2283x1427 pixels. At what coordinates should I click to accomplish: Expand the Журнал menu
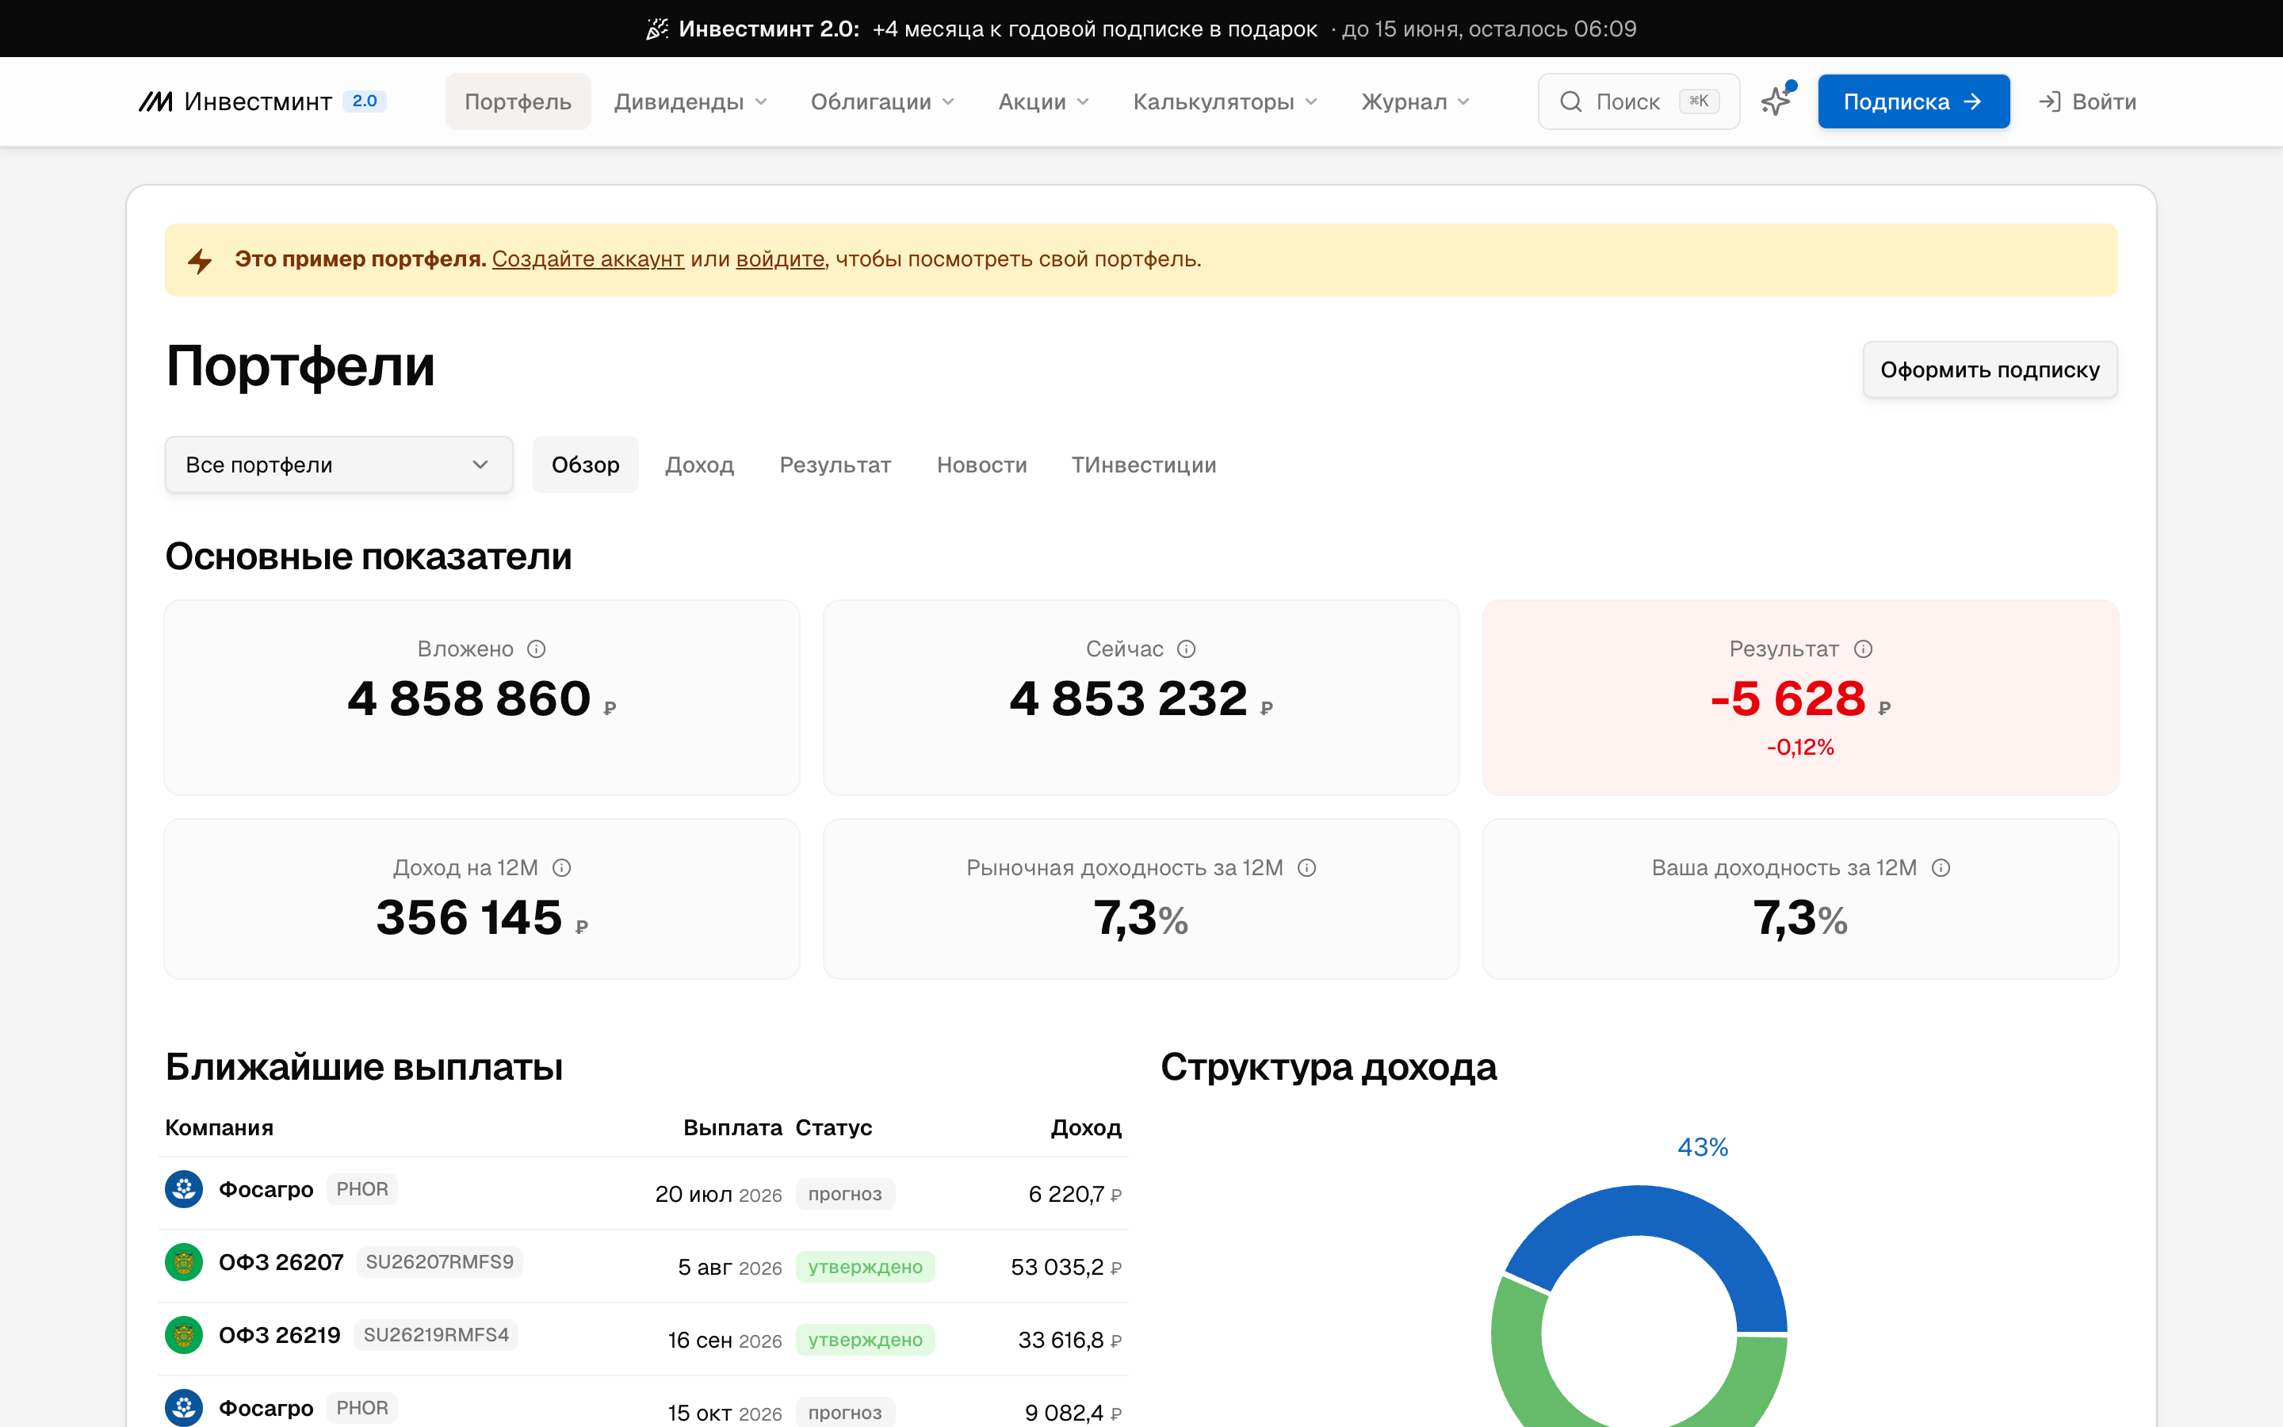(1415, 101)
